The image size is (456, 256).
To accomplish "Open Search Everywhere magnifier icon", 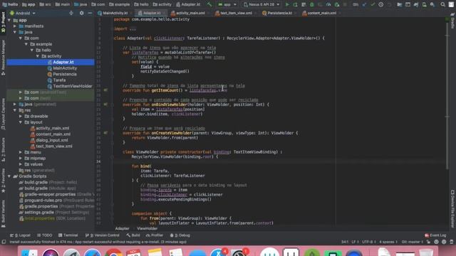I will tap(442, 4).
